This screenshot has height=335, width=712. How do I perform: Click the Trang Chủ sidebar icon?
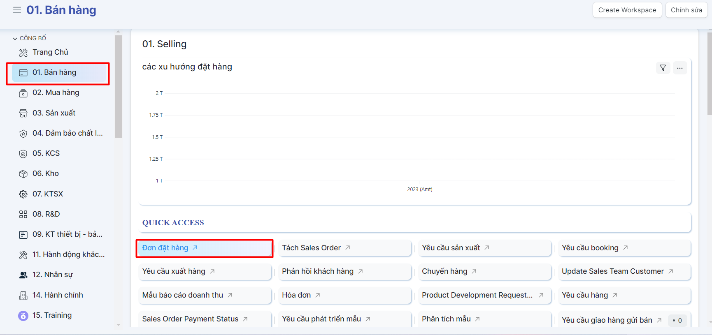tap(23, 53)
